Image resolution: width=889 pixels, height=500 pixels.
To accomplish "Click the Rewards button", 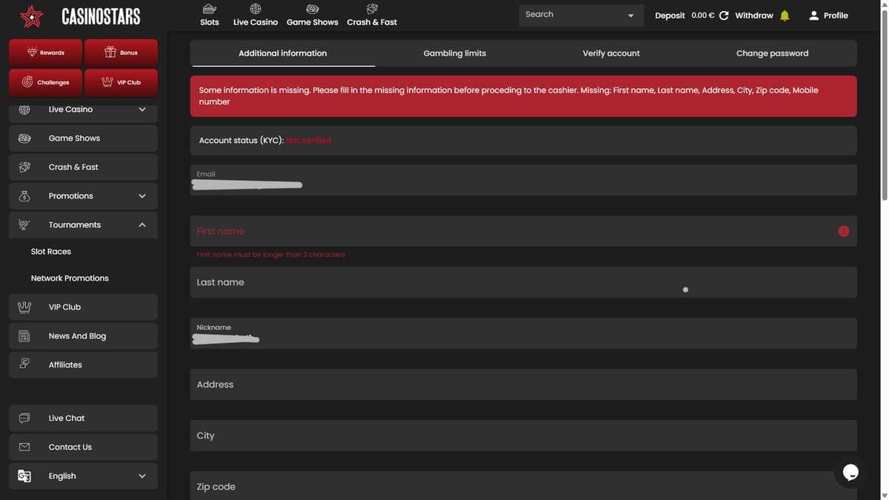I will (46, 53).
